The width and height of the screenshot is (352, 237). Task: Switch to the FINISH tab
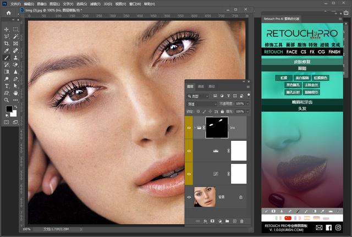[x=334, y=52]
